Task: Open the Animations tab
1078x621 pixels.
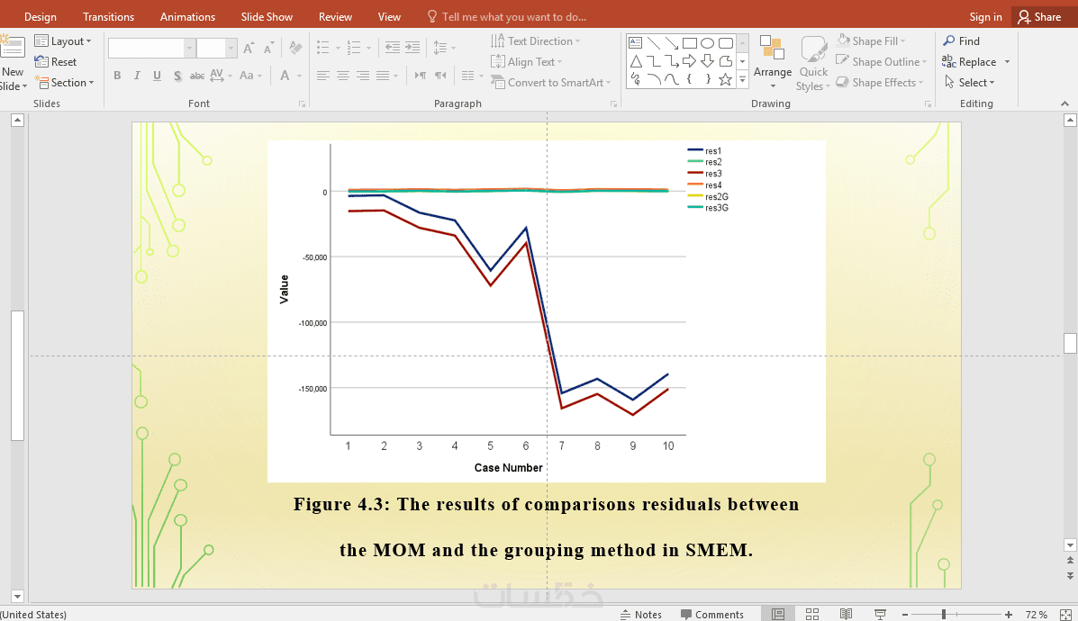Action: click(x=187, y=16)
